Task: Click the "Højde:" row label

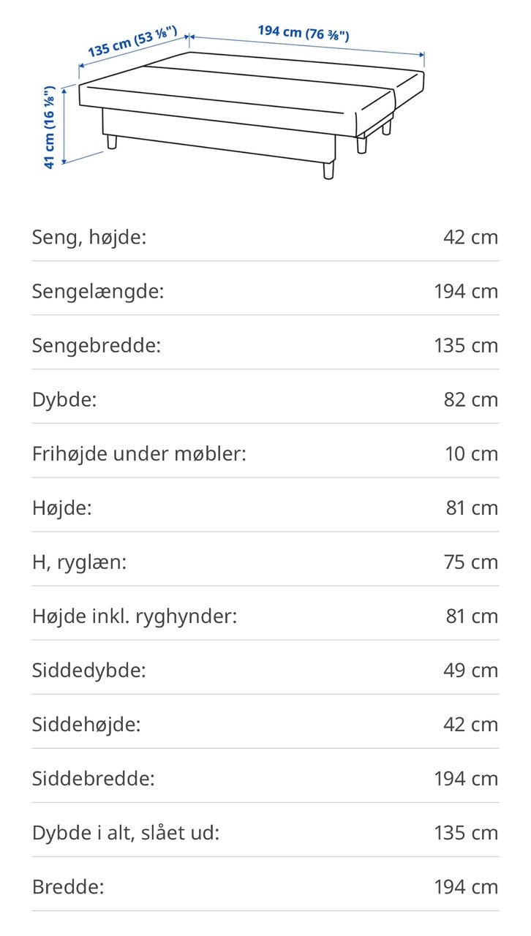Action: coord(62,507)
